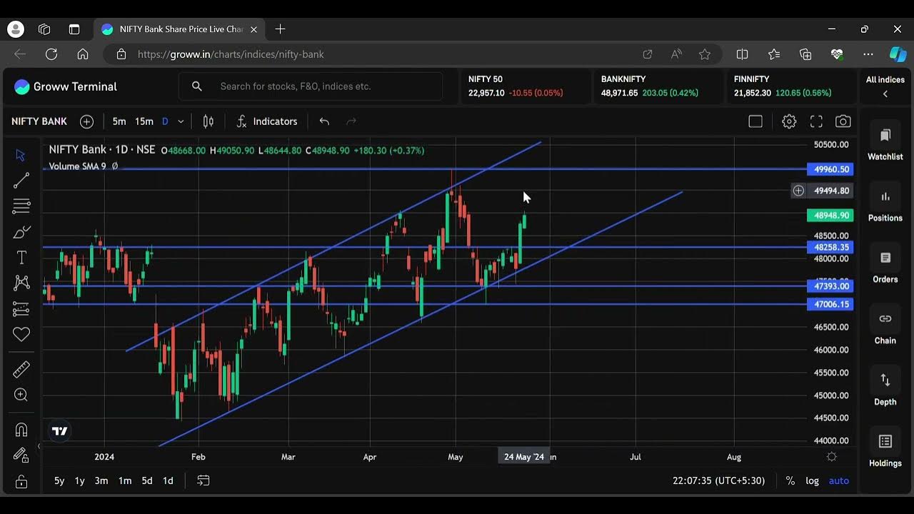Toggle log scale
Image resolution: width=914 pixels, height=514 pixels.
pos(813,480)
